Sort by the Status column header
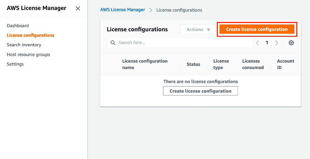Image resolution: width=310 pixels, height=159 pixels. (x=193, y=64)
